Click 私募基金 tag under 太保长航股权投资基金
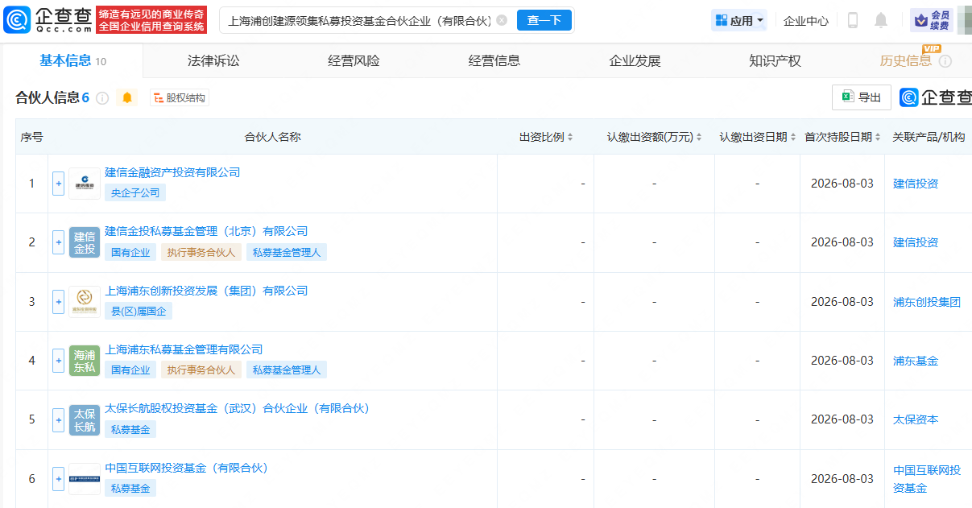 click(130, 429)
